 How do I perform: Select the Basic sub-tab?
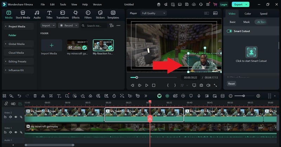pyautogui.click(x=233, y=22)
